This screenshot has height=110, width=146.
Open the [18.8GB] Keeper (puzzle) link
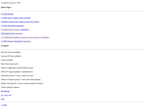[11, 30]
